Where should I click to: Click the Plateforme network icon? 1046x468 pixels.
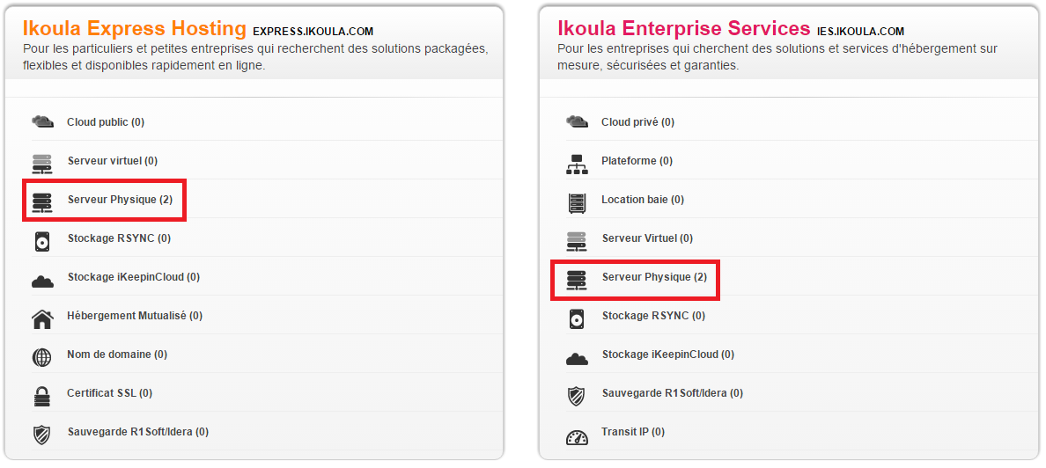pos(577,163)
